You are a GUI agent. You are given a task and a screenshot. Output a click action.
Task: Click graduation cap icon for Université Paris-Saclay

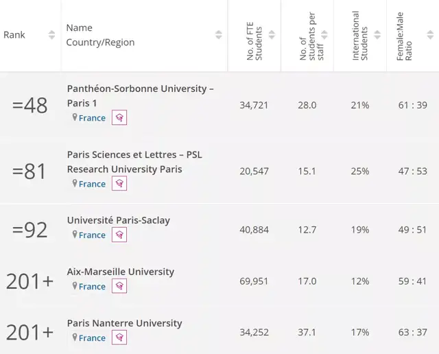[119, 235]
